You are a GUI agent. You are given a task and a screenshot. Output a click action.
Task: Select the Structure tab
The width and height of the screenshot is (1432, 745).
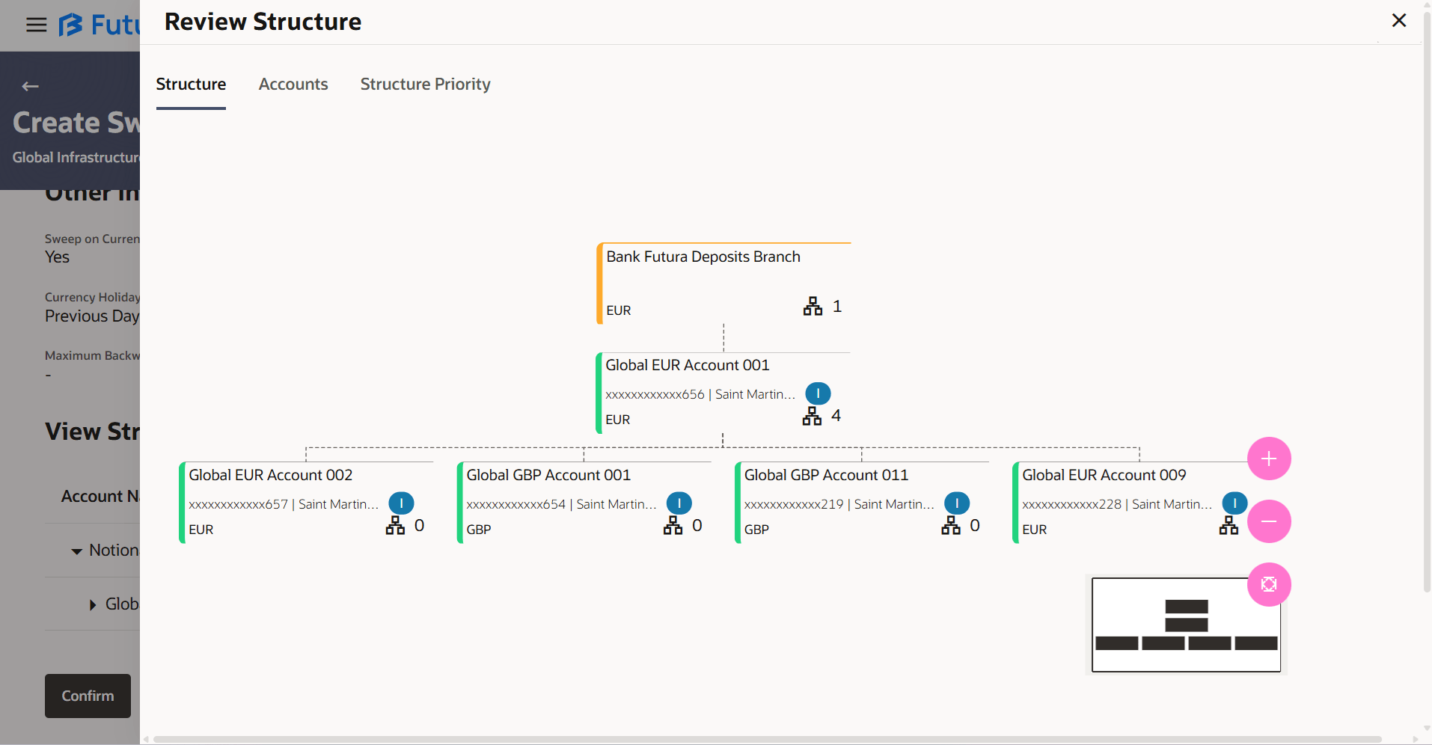point(191,85)
